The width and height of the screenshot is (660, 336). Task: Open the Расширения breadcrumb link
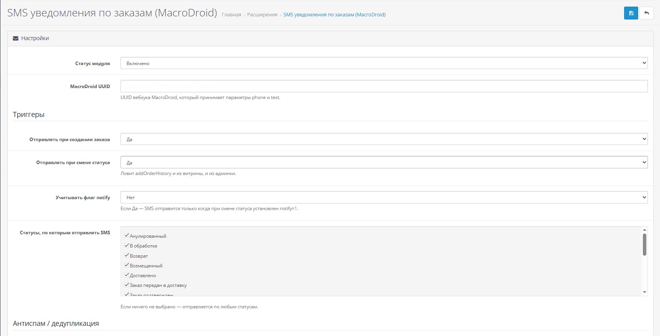(x=262, y=15)
